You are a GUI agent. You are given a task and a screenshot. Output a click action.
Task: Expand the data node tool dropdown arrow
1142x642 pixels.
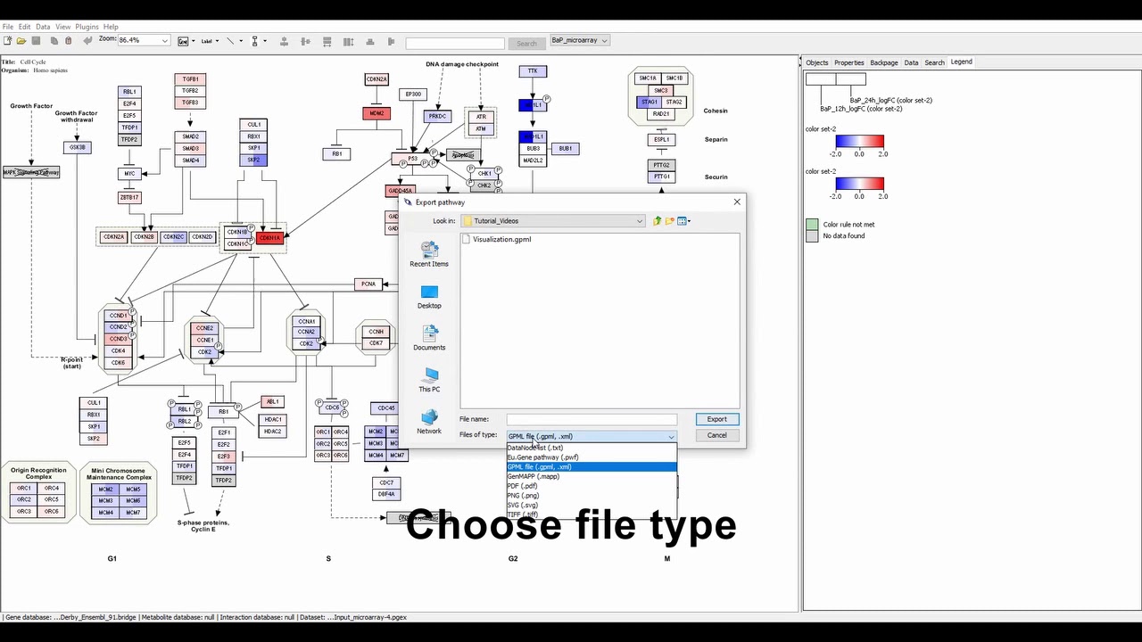point(192,41)
